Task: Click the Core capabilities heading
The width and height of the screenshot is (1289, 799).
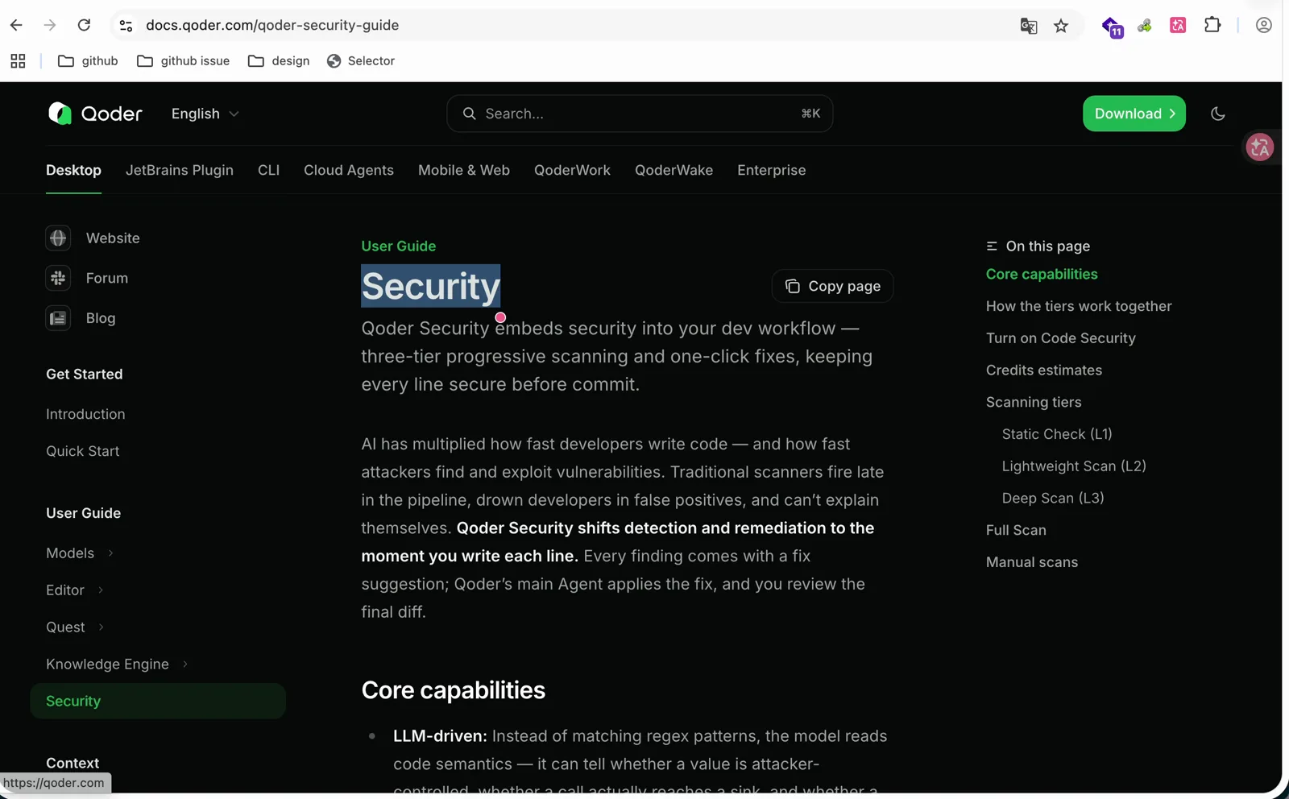Action: tap(454, 690)
